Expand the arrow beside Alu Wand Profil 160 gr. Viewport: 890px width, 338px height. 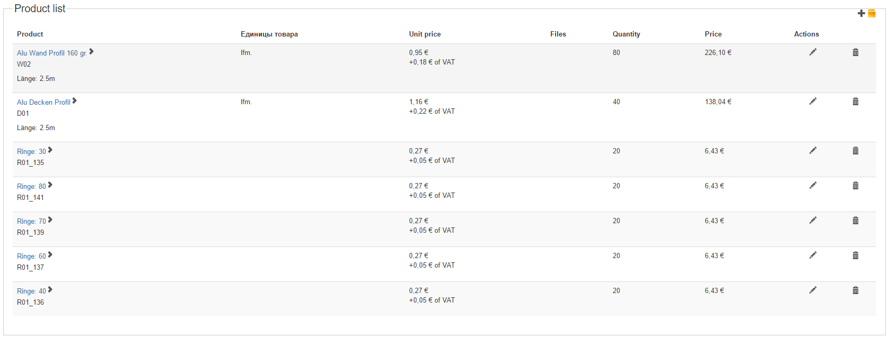(x=92, y=51)
